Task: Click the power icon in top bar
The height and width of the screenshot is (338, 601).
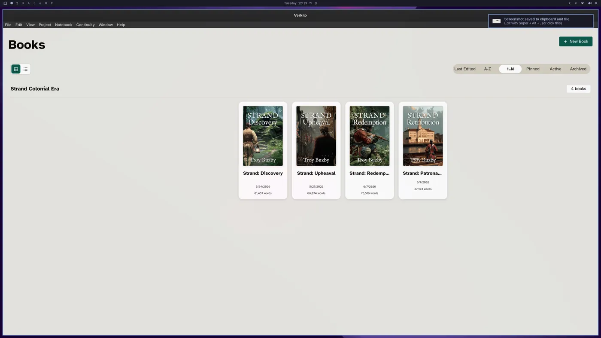Action: 596,3
